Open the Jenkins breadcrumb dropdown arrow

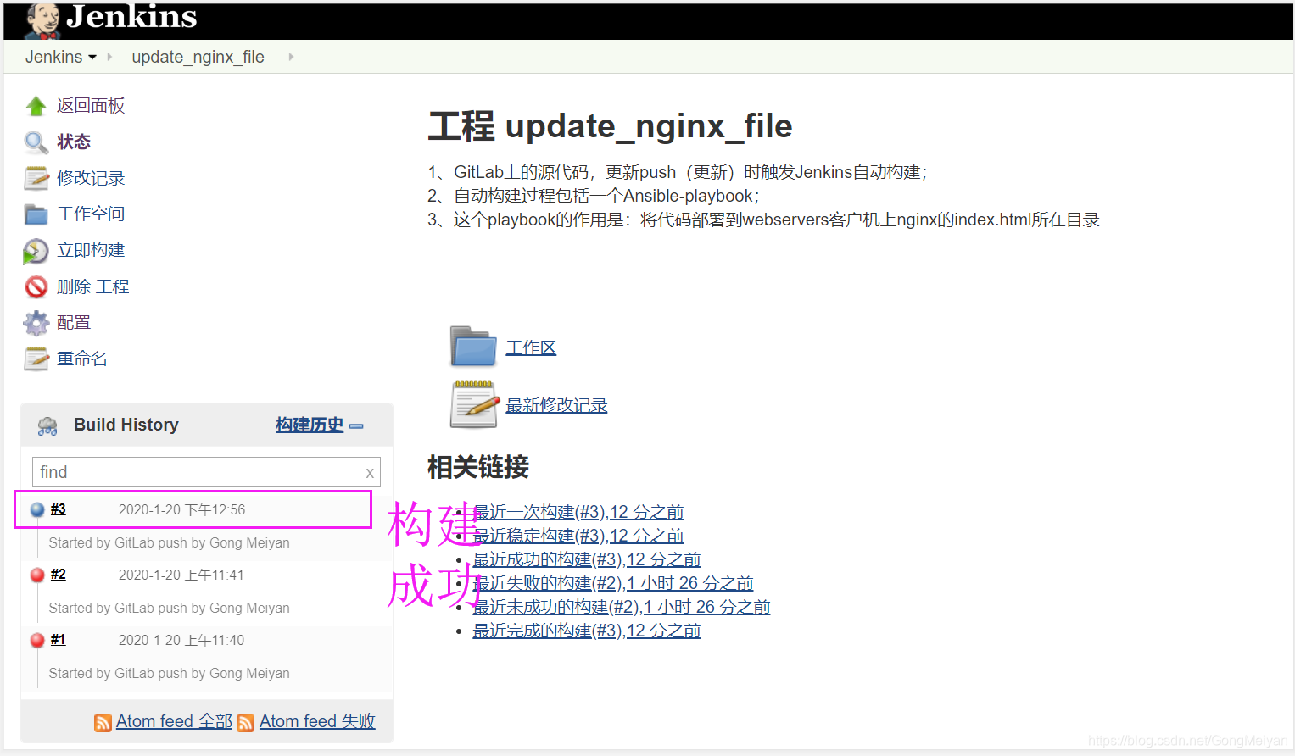point(92,58)
